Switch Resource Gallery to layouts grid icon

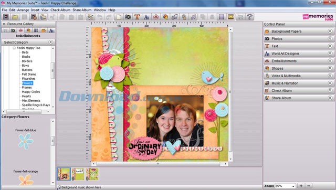tap(36, 30)
